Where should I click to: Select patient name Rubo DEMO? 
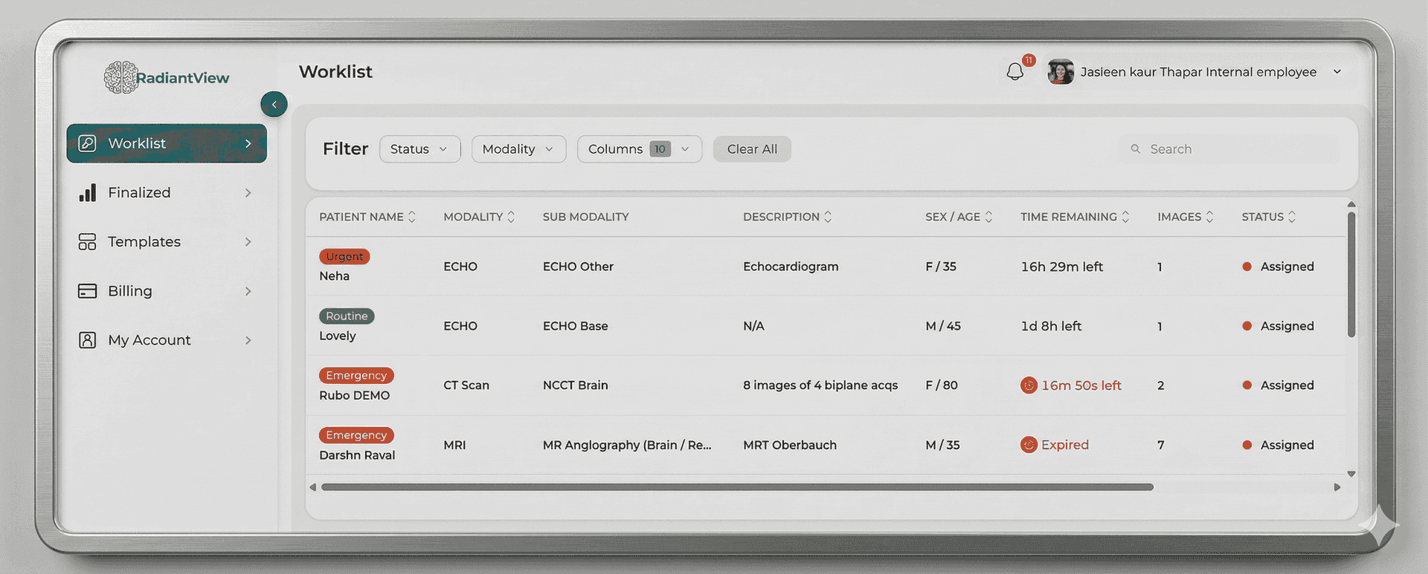(354, 396)
